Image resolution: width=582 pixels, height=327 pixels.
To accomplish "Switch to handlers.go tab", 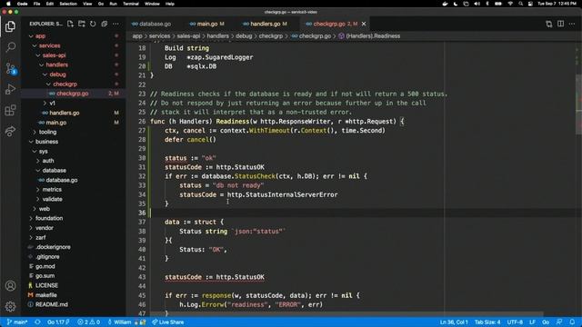I will click(x=265, y=24).
